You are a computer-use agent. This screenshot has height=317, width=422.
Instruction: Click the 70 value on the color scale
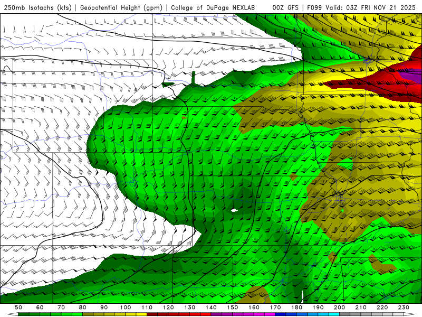[x=61, y=307]
